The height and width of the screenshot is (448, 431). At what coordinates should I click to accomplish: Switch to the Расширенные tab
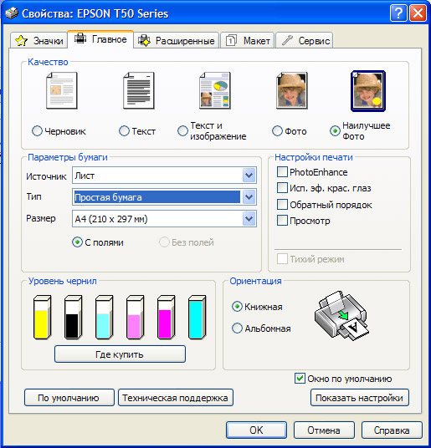(177, 41)
